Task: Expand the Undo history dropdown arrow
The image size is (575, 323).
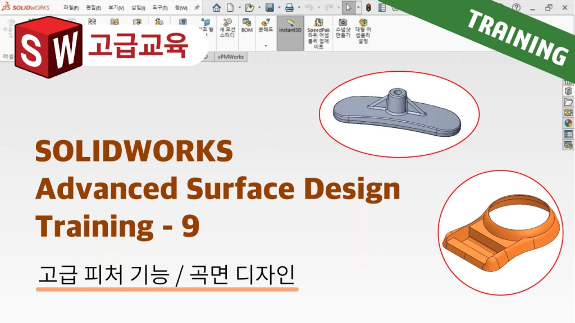Action: pos(318,8)
